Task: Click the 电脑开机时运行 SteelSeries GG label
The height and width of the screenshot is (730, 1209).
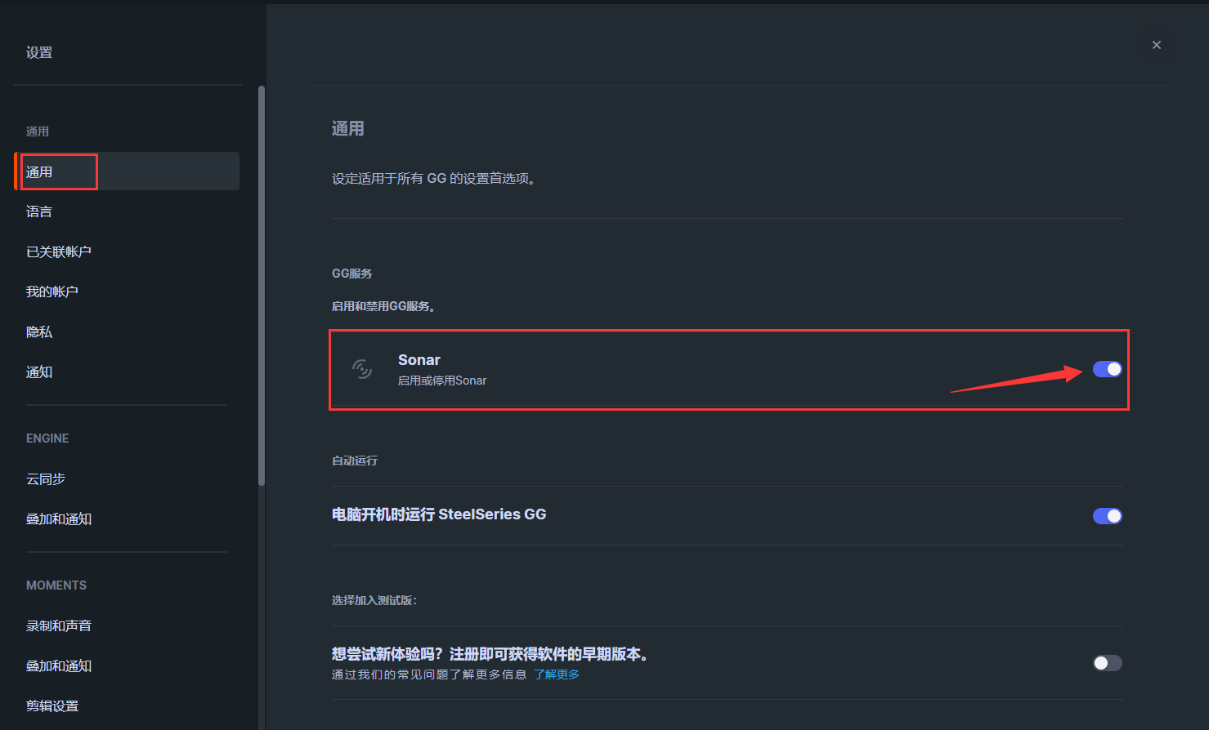Action: (439, 514)
